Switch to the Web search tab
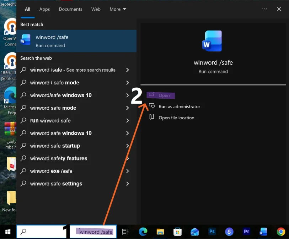 [x=96, y=9]
